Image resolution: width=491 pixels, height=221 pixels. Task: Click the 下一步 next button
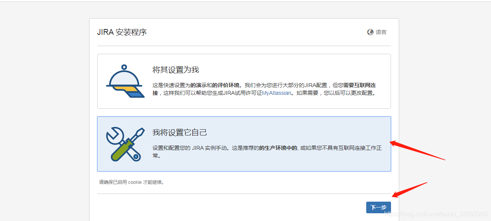(378, 207)
